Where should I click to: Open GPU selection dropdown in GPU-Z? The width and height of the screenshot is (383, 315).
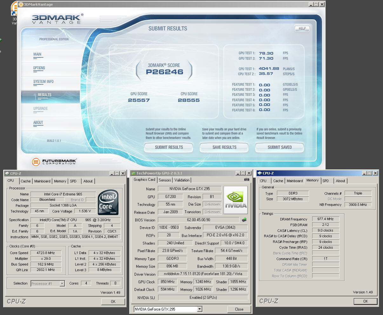point(199,309)
